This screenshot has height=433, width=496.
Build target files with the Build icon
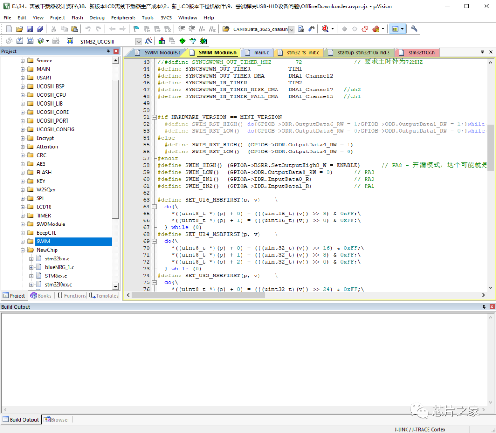tap(20, 41)
